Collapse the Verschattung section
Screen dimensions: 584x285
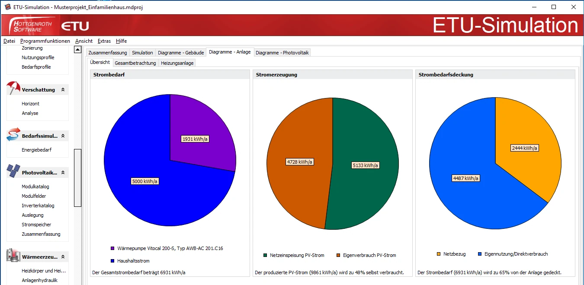click(x=63, y=90)
